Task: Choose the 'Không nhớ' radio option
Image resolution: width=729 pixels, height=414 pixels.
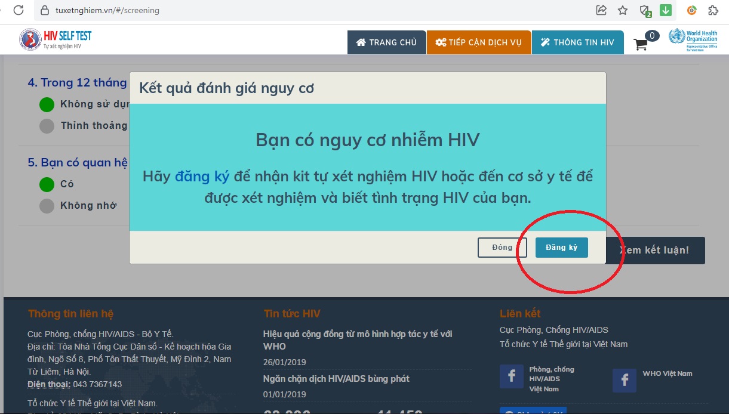Action: (47, 206)
